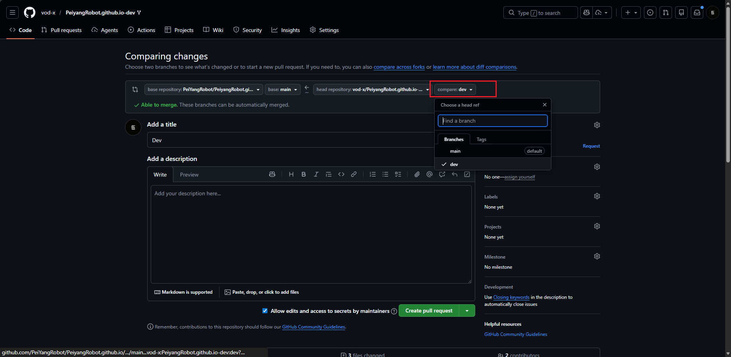Apply italic formatting in description editor
The height and width of the screenshot is (357, 731).
[x=316, y=174]
